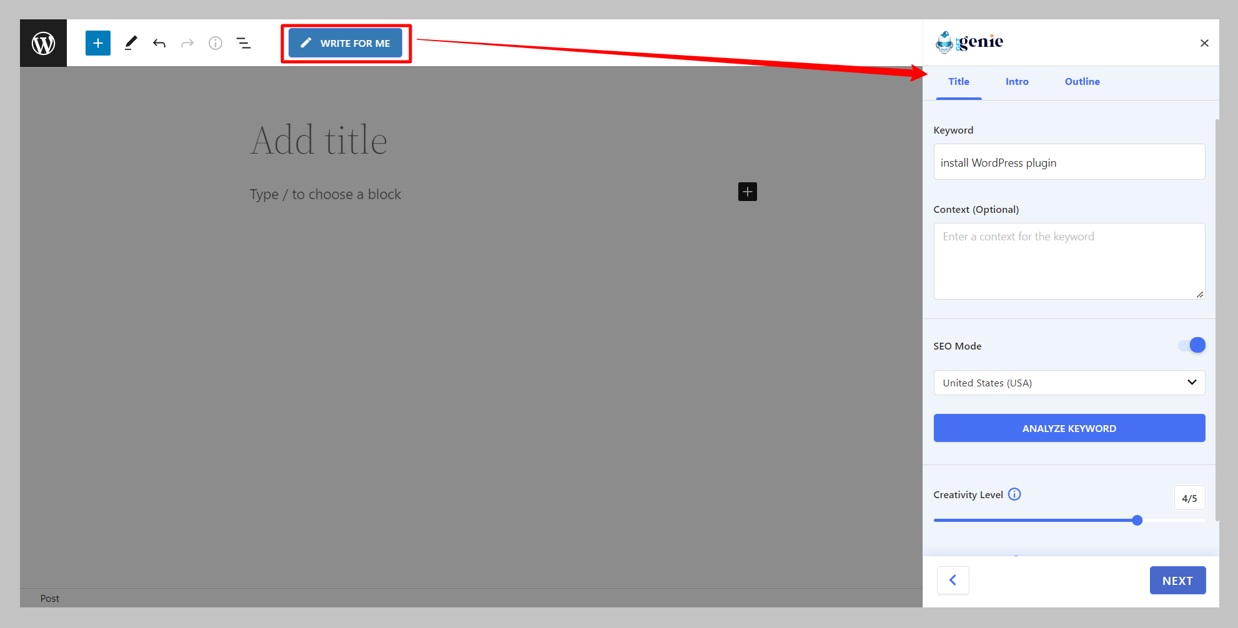Switch to the Intro tab

click(1017, 82)
